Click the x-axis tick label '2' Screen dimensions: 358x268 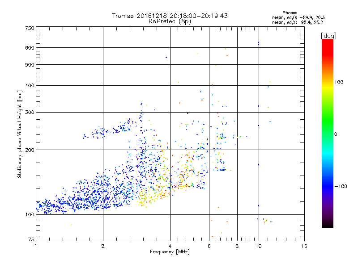pyautogui.click(x=103, y=246)
